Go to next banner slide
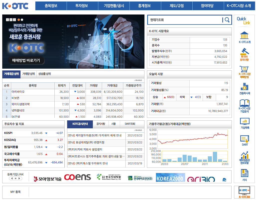Image resolution: width=256 pixels, height=200 pixels. coord(14,20)
